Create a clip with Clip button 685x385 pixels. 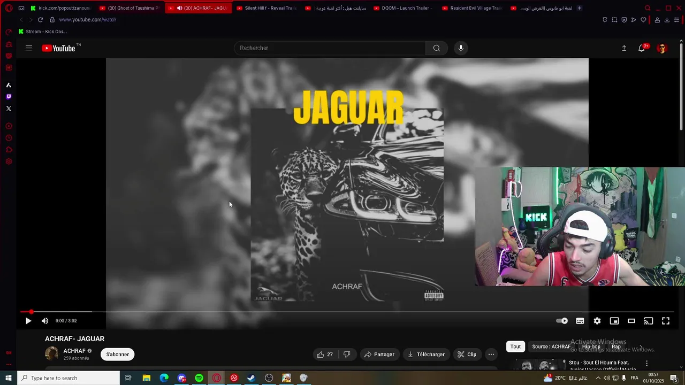(467, 354)
